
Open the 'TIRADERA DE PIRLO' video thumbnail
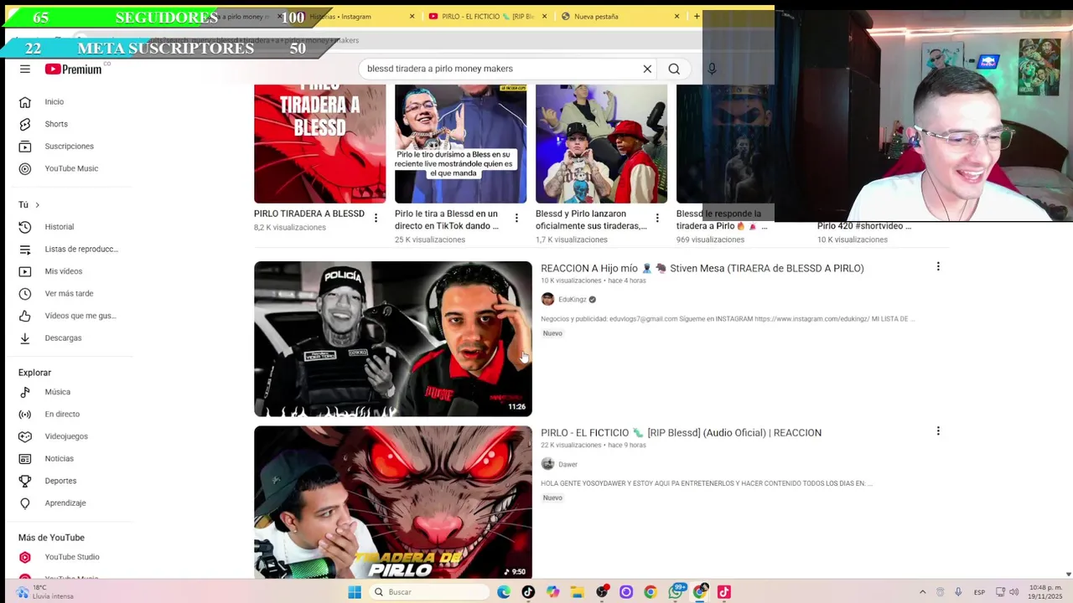[x=392, y=502]
